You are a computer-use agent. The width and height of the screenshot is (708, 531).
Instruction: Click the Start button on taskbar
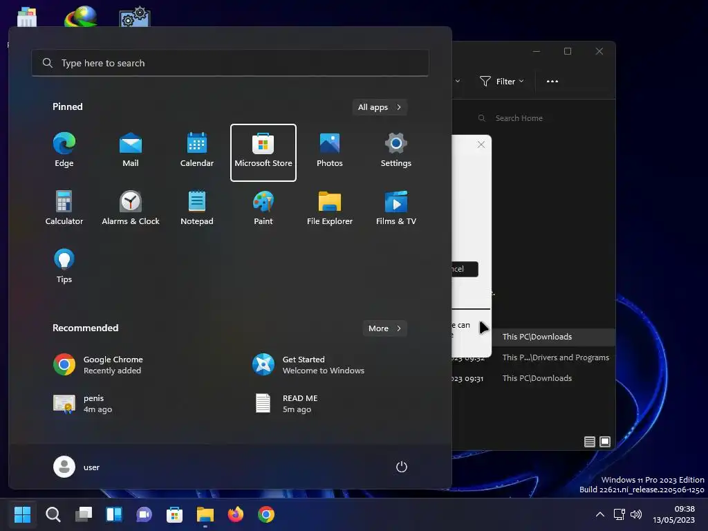point(22,514)
